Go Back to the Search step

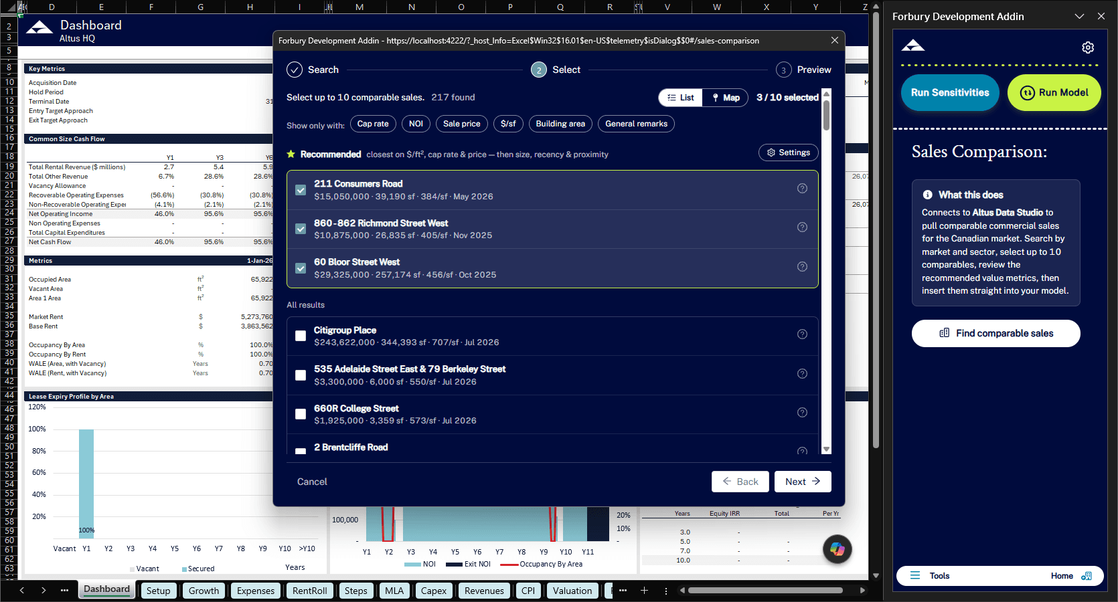(740, 482)
